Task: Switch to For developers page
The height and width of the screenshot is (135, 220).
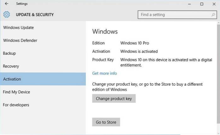Action: pyautogui.click(x=16, y=105)
